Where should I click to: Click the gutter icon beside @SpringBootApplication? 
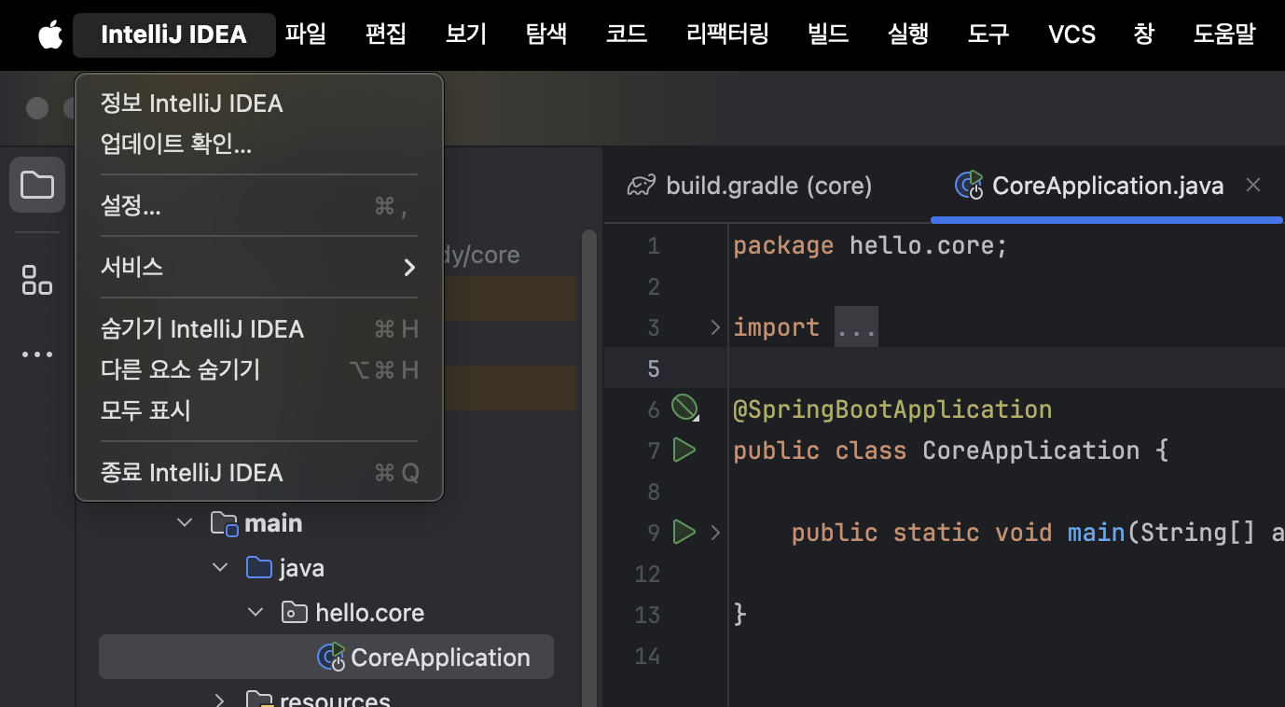(684, 409)
